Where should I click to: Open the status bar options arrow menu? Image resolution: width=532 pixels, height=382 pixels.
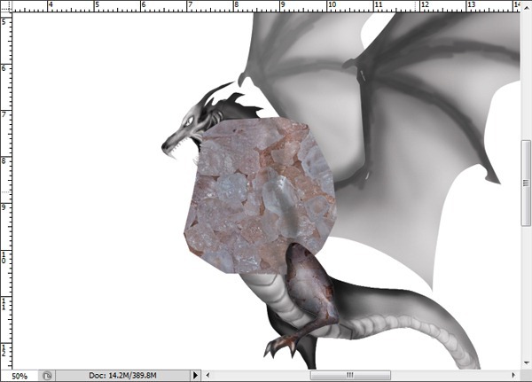click(195, 376)
